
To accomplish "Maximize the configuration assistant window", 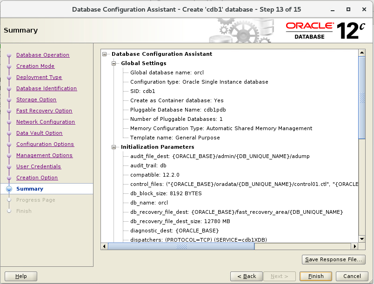I will click(348, 10).
